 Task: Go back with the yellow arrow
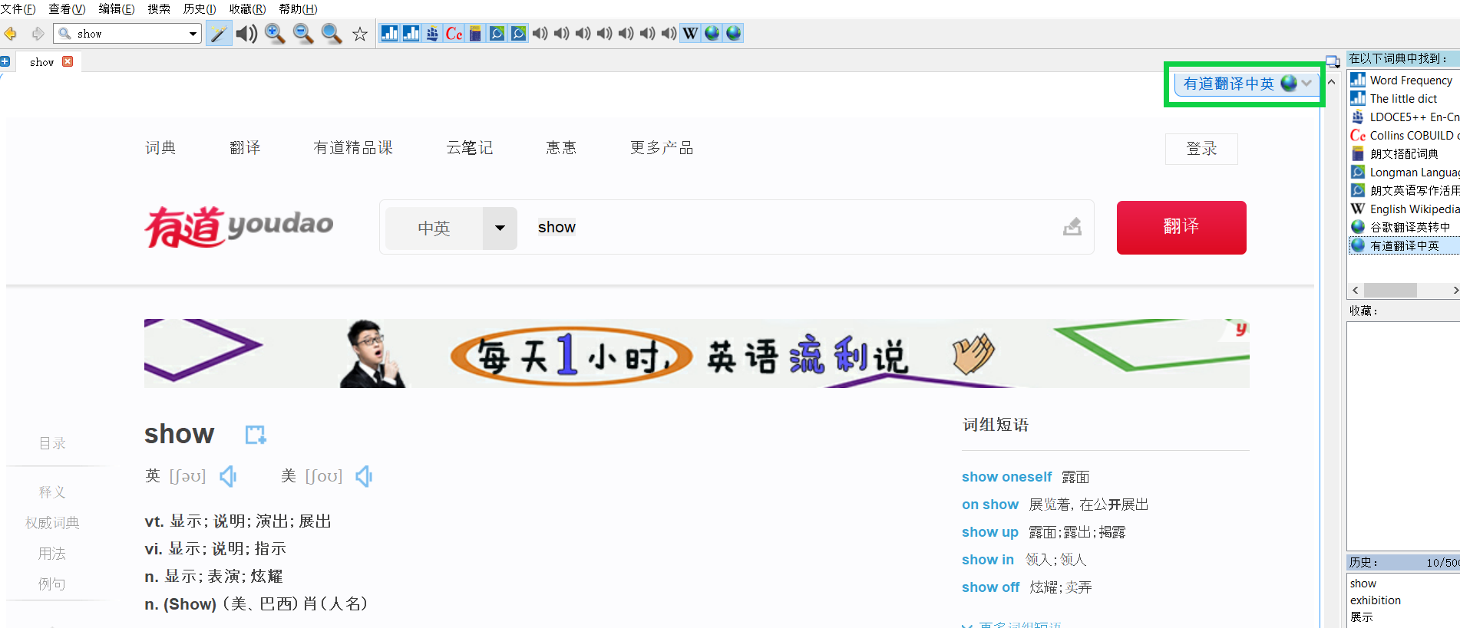tap(11, 34)
